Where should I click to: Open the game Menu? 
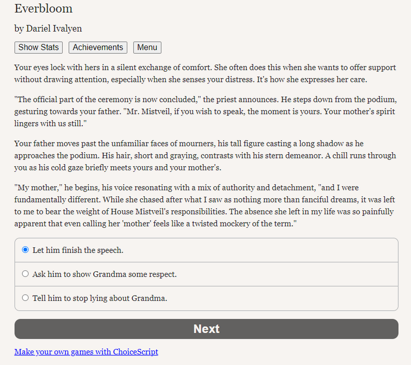pos(147,48)
